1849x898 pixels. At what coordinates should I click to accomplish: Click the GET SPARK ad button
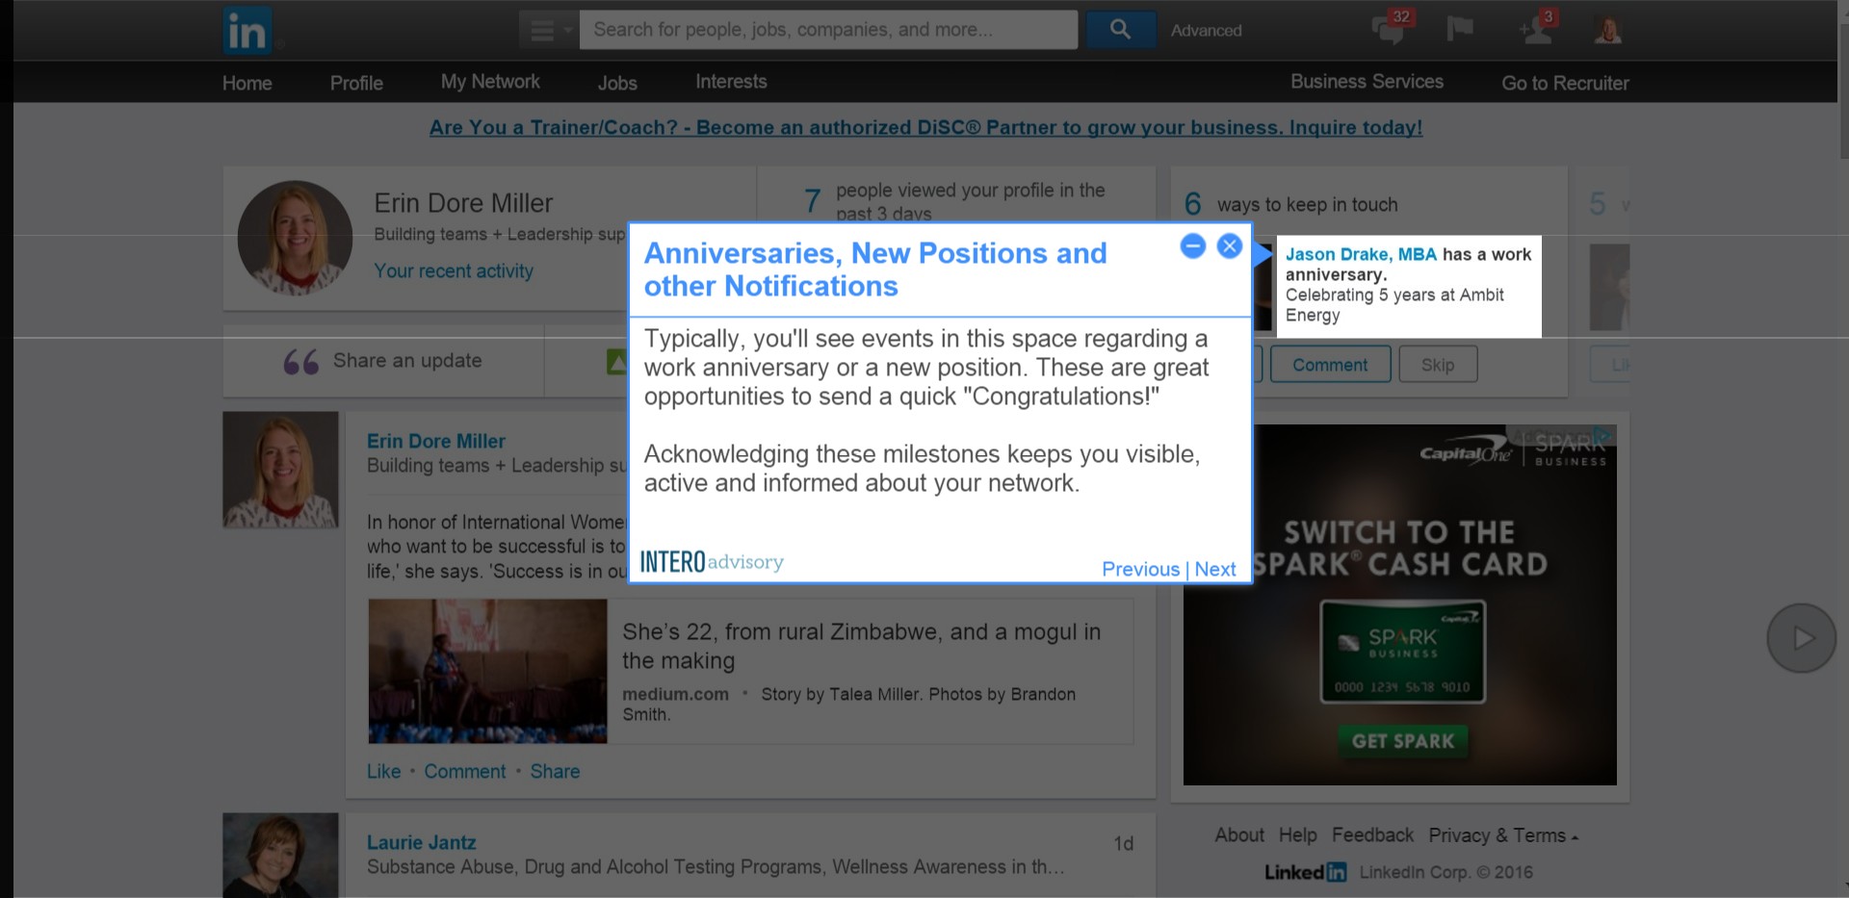(1403, 741)
